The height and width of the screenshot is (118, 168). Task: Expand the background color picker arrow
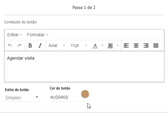pos(118,45)
